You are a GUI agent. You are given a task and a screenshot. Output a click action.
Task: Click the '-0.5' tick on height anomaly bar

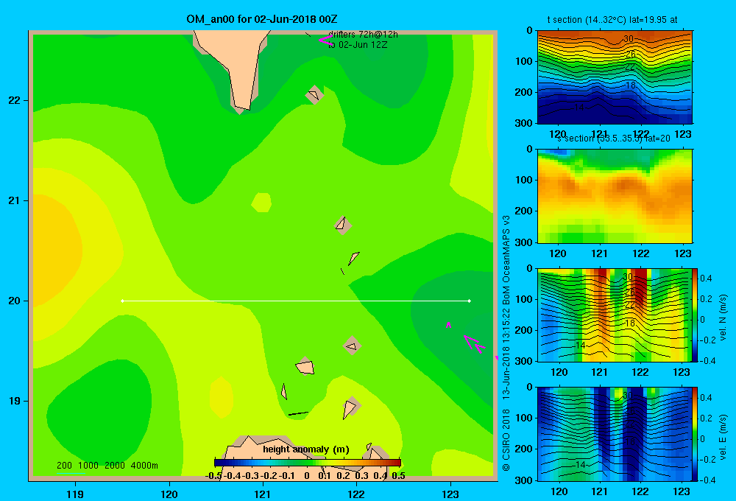[x=213, y=476]
